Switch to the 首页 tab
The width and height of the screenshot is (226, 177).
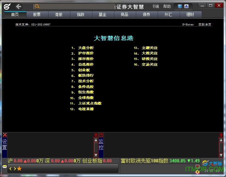coord(15,15)
